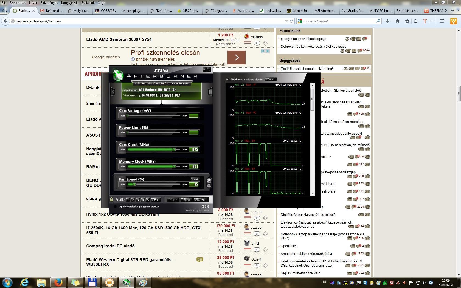Open the Fájl menu

[x=4, y=3]
